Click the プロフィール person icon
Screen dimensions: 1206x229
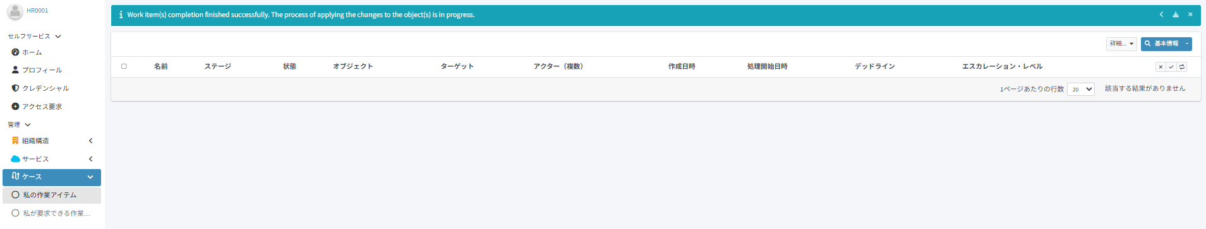pyautogui.click(x=15, y=70)
